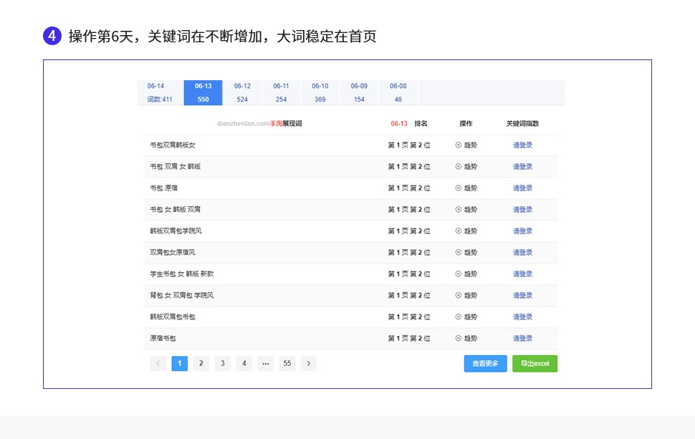Click 请登录 link in 书包 双肩 女 韩版 row
The width and height of the screenshot is (695, 439).
(522, 167)
